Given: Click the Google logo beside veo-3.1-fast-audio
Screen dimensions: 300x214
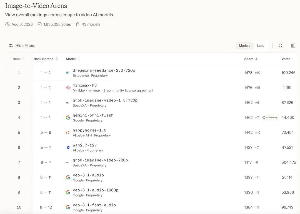Looking at the screenshot, I should pyautogui.click(x=68, y=207).
